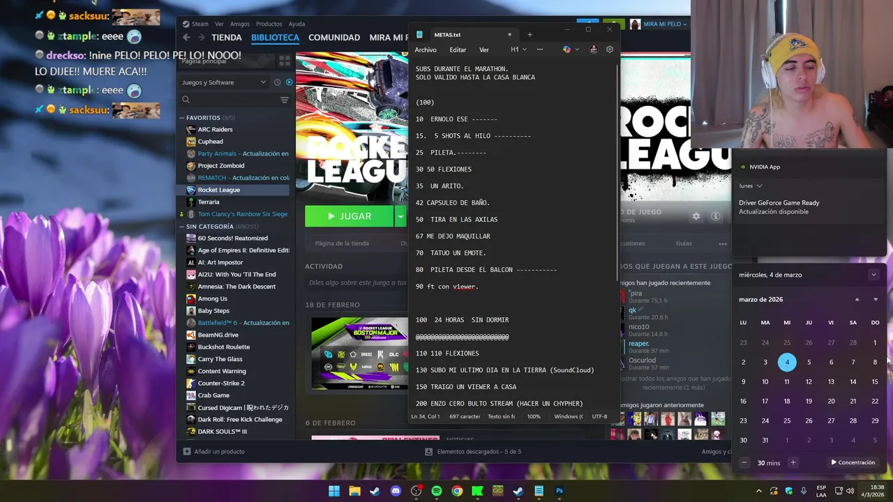Image resolution: width=893 pixels, height=502 pixels.
Task: Click the Notepad account avatar icon
Action: click(594, 50)
